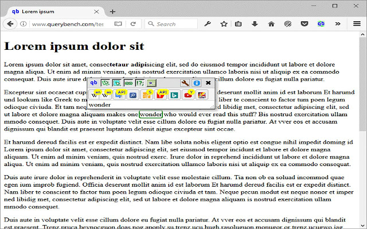
Task: Click the blue save icon in popup
Action: (196, 83)
